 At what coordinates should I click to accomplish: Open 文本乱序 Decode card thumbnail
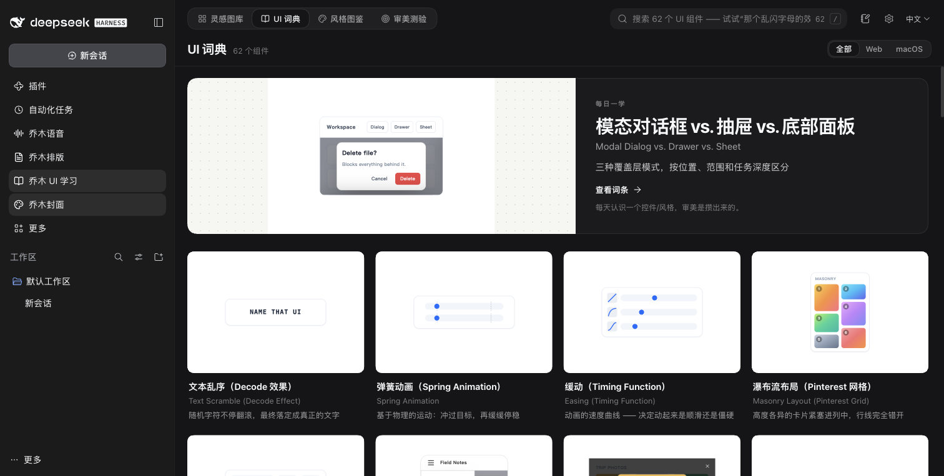click(x=275, y=312)
